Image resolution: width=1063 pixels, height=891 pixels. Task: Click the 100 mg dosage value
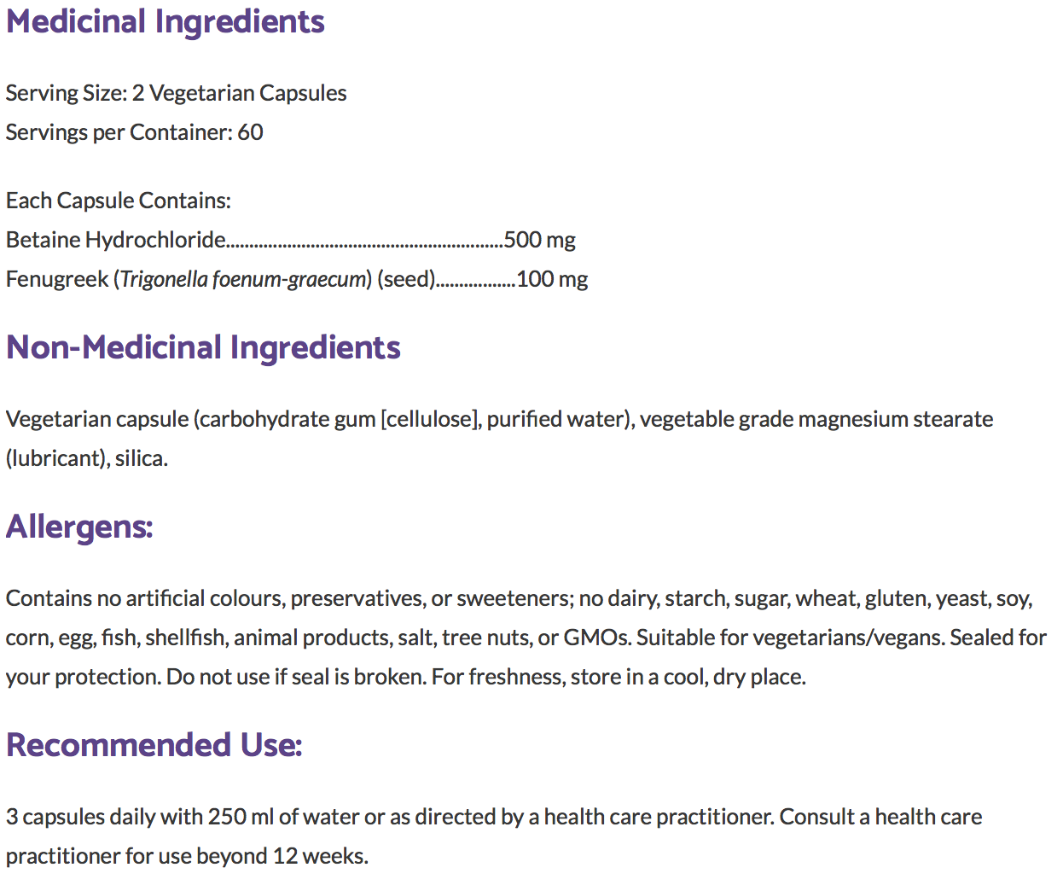coord(552,279)
